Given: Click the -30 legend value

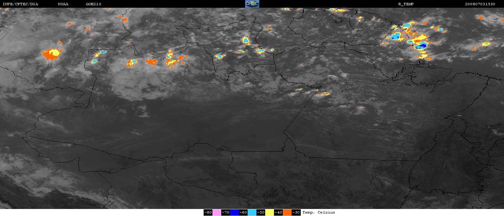Looking at the screenshot, I should click(296, 212).
